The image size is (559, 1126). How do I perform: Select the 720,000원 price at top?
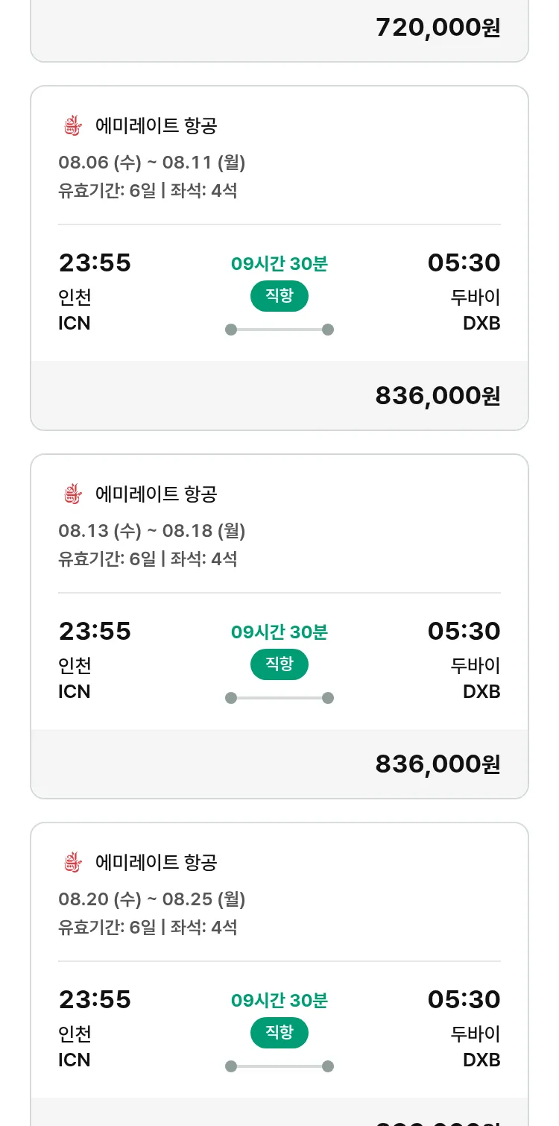(438, 28)
